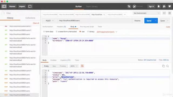
Task: Open the History sidebar tab
Action: (10, 18)
